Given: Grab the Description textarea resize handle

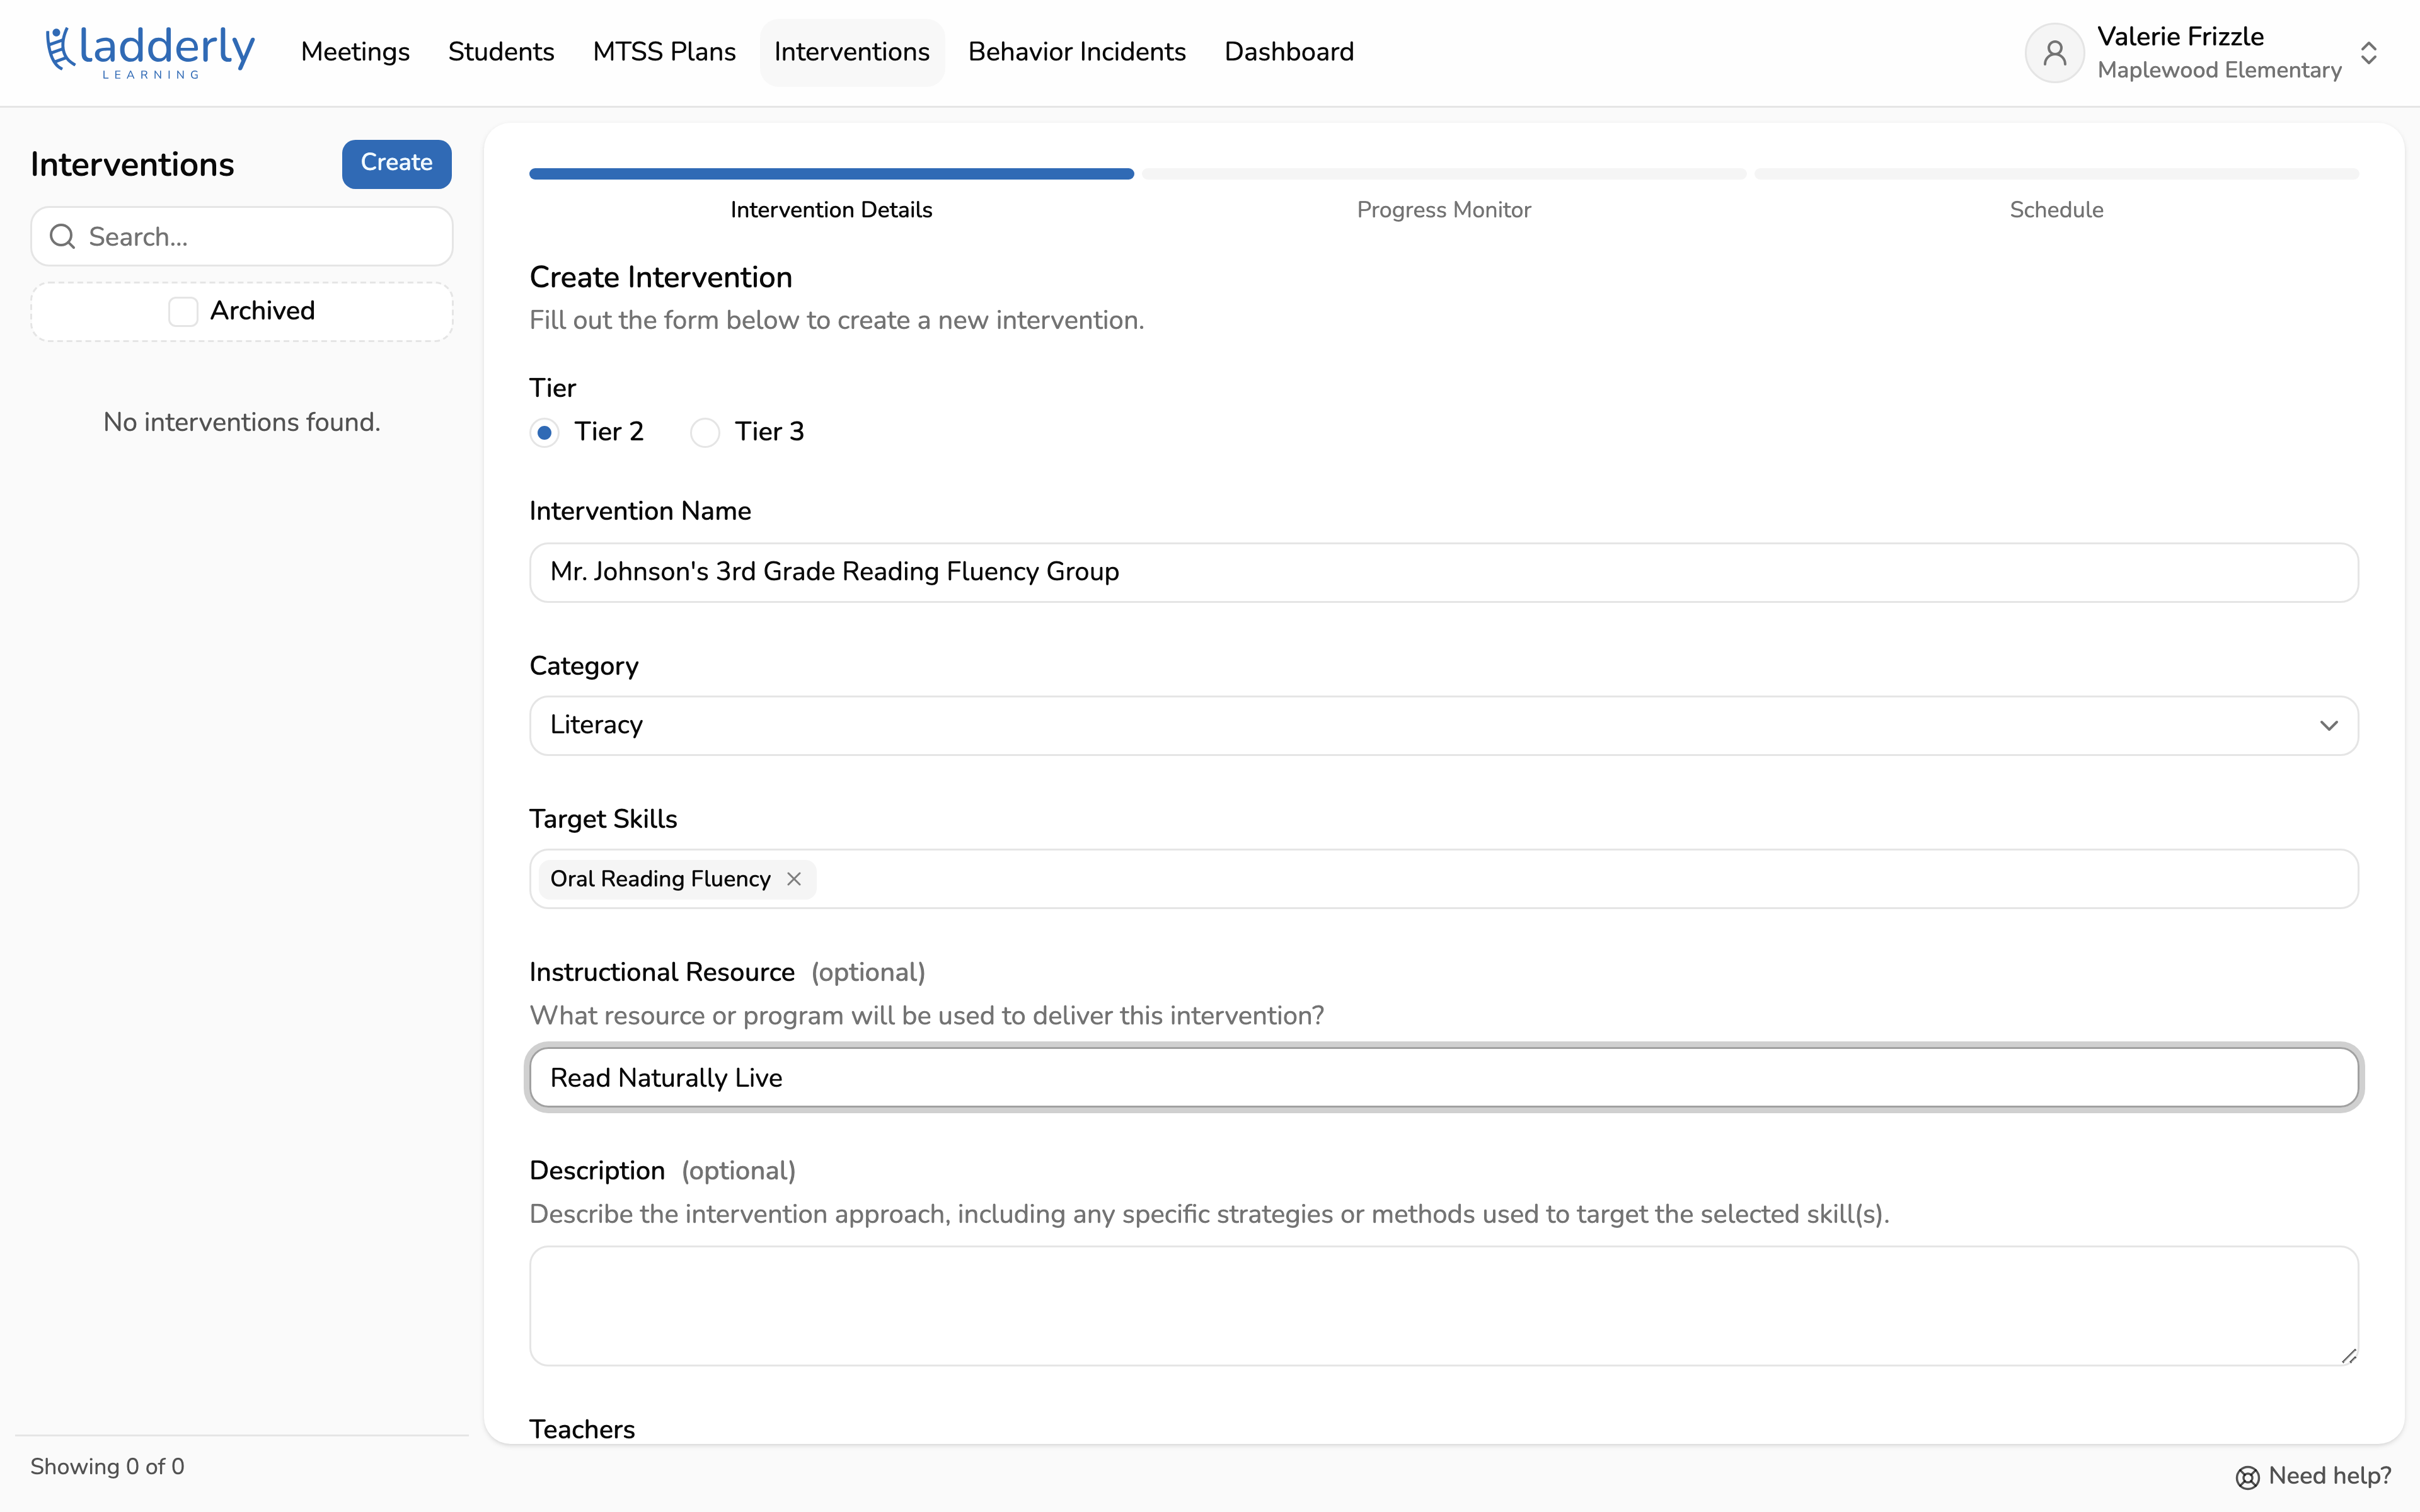Looking at the screenshot, I should [x=2349, y=1355].
